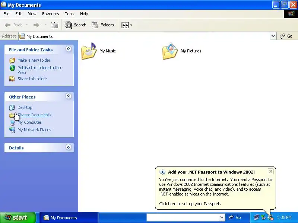This screenshot has height=223, width=298.
Task: Open the Tools menu
Action: click(70, 14)
